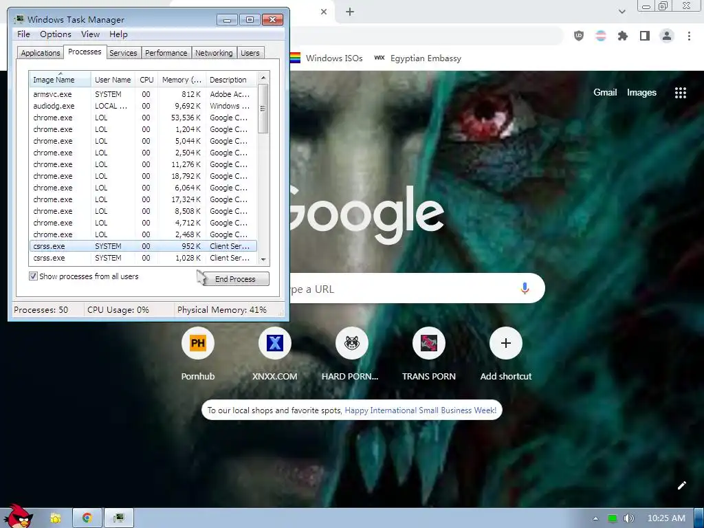Image resolution: width=704 pixels, height=528 pixels.
Task: Click process list scroll up arrow
Action: pyautogui.click(x=263, y=78)
